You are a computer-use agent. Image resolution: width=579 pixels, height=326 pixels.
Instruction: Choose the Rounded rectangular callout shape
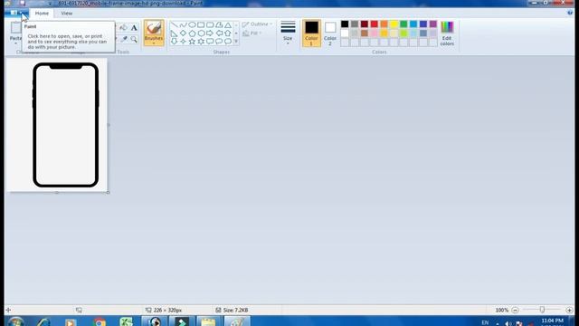210,42
